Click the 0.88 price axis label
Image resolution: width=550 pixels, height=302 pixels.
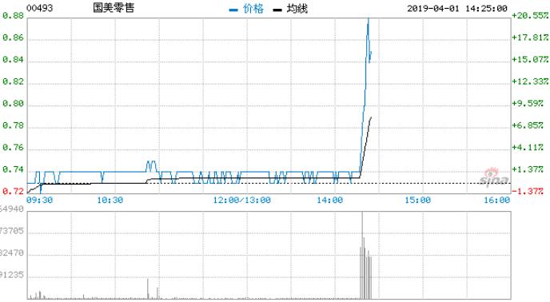tap(13, 16)
